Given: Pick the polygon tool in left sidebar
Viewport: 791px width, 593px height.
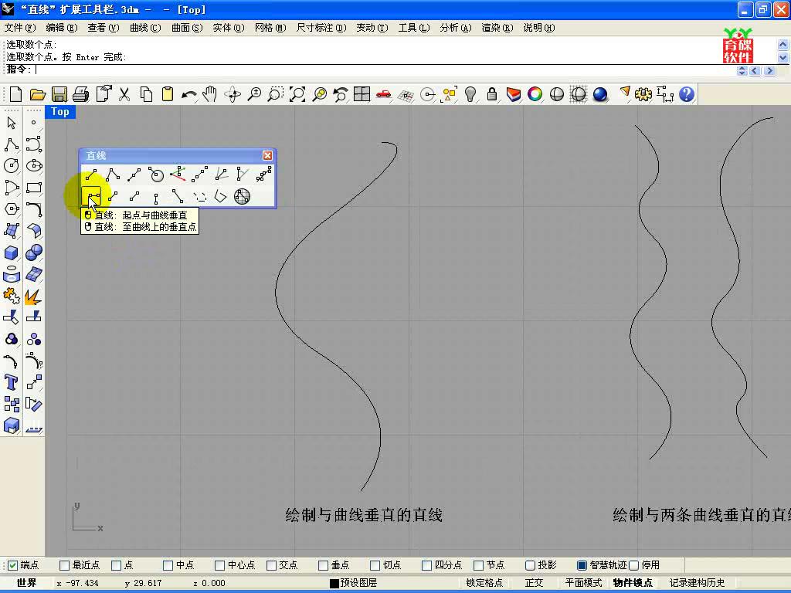Looking at the screenshot, I should 11,208.
